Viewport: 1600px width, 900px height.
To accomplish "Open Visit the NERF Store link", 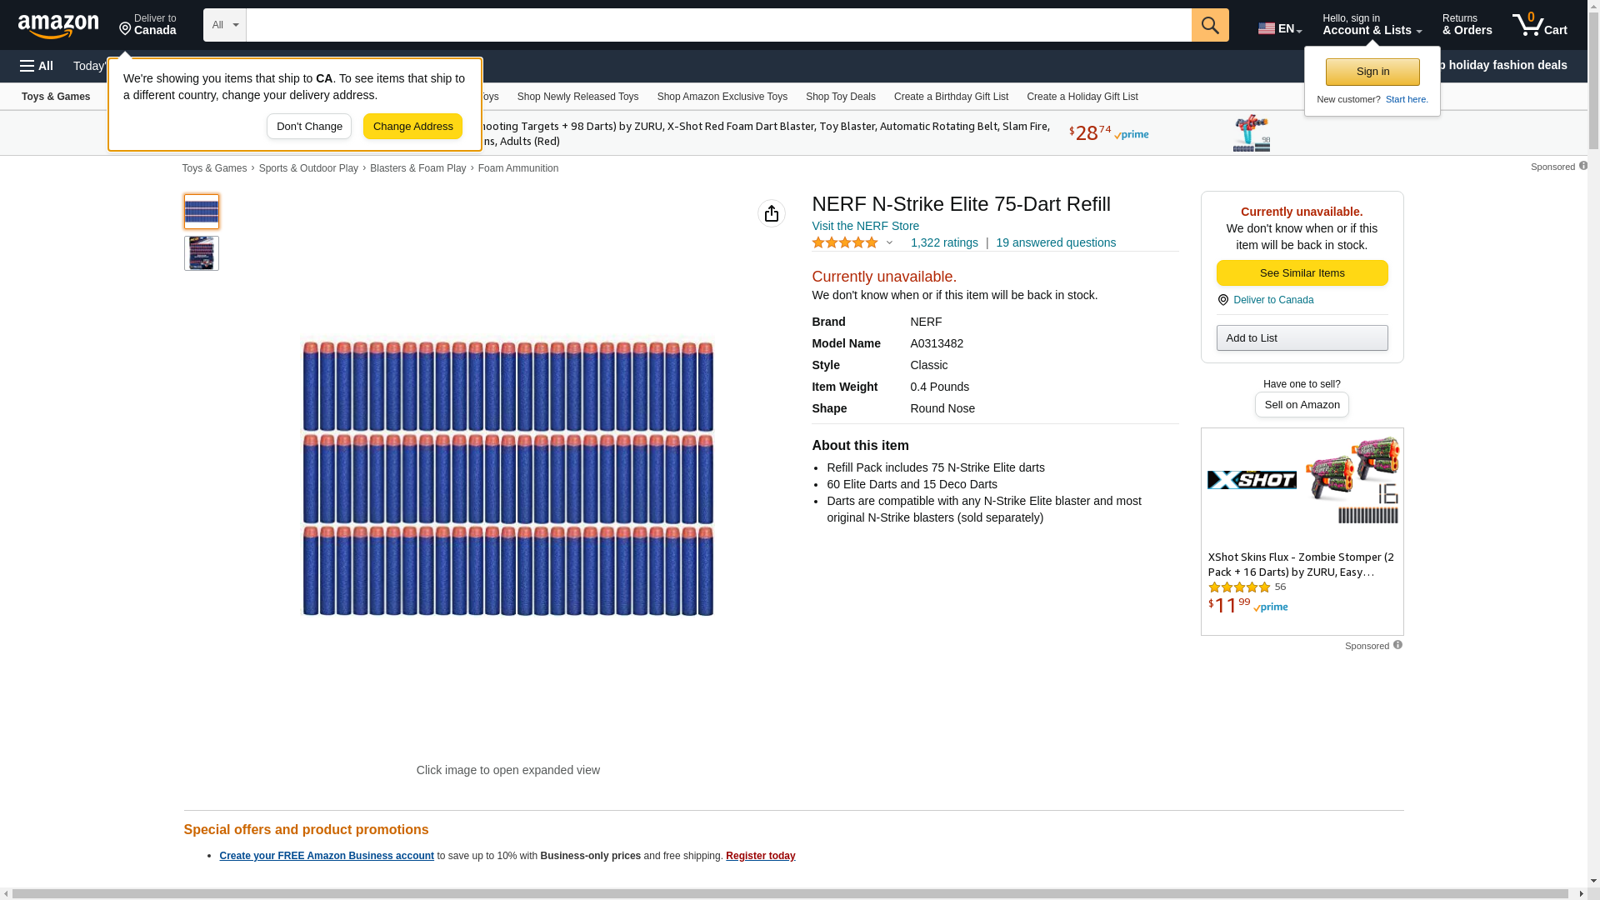I will click(865, 226).
